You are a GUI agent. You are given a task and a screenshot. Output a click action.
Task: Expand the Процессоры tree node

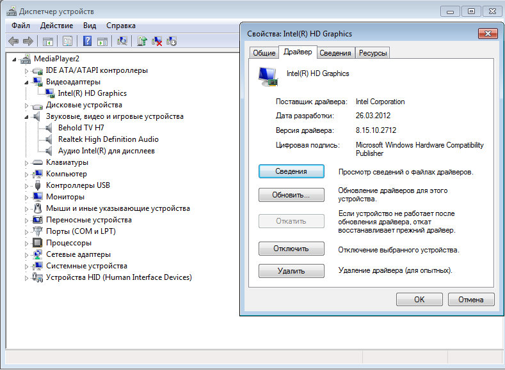27,243
